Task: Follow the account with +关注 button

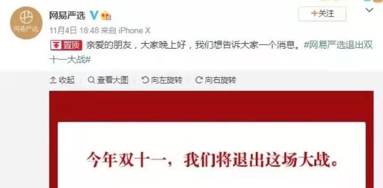Action: pos(322,14)
